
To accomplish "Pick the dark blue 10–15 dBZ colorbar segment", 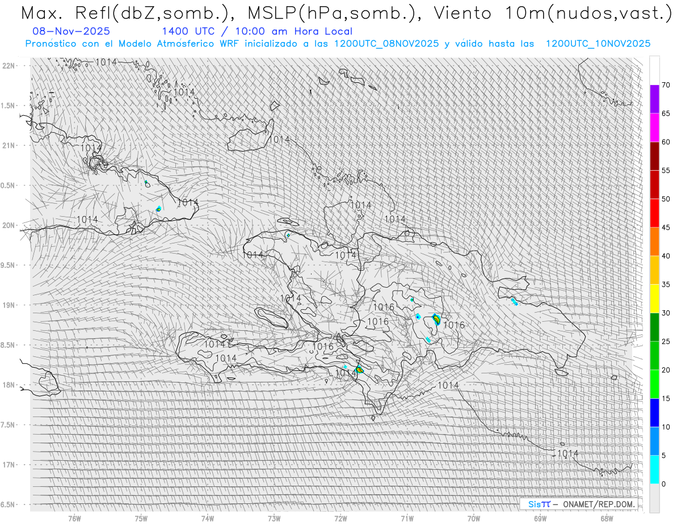I will [x=654, y=413].
